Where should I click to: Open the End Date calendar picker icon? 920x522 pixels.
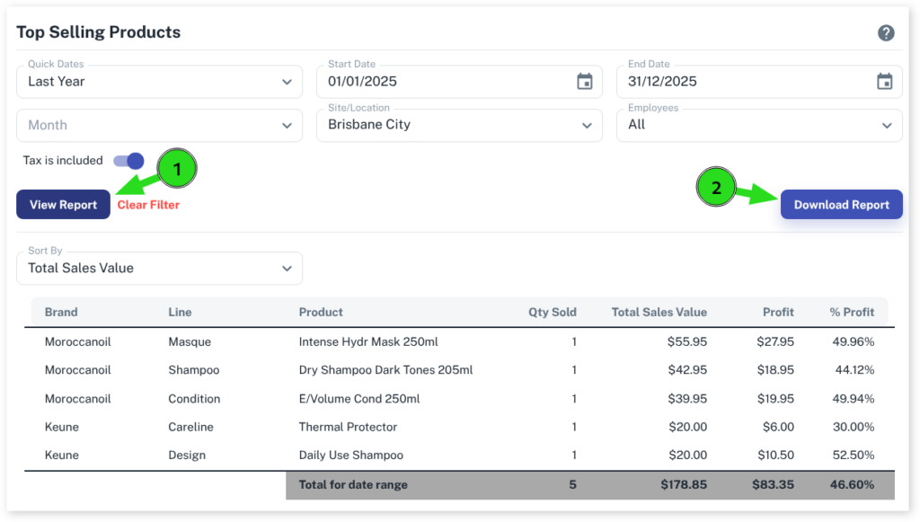[x=885, y=82]
